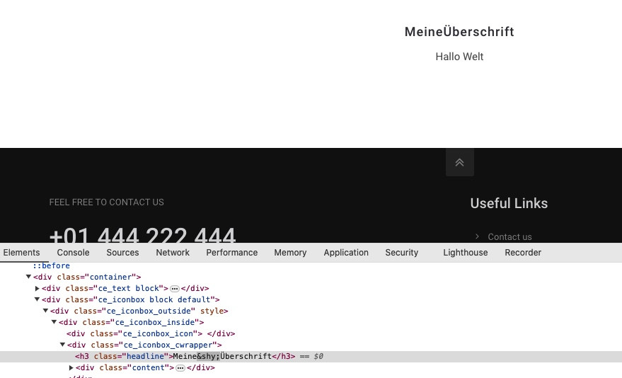Click the Contact us footer link

point(509,237)
